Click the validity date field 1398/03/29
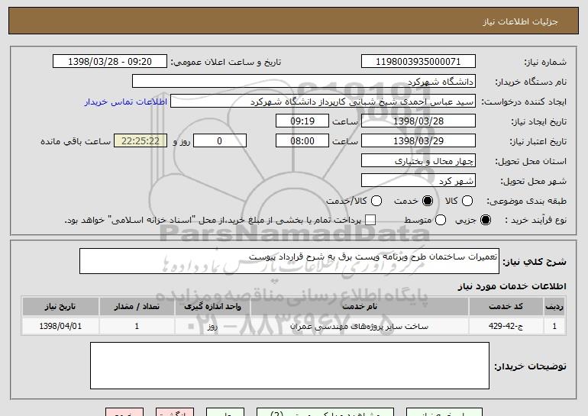588x416 pixels. pos(418,141)
